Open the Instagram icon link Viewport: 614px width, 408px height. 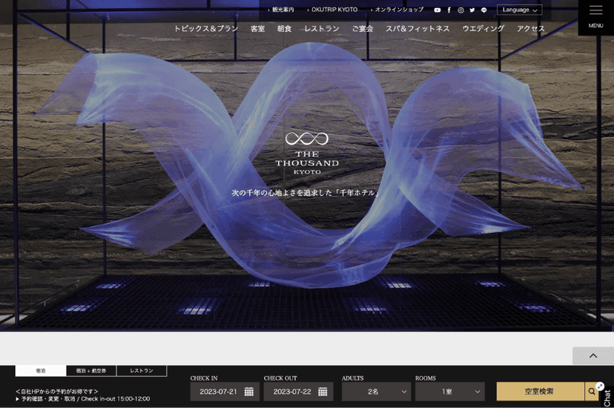(461, 10)
